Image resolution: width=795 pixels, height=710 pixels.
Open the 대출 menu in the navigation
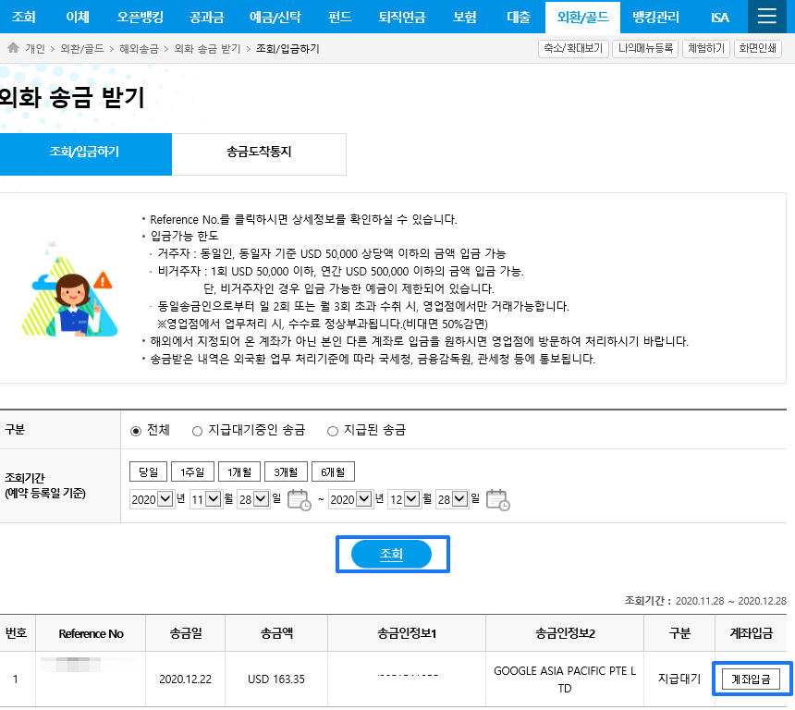click(519, 17)
